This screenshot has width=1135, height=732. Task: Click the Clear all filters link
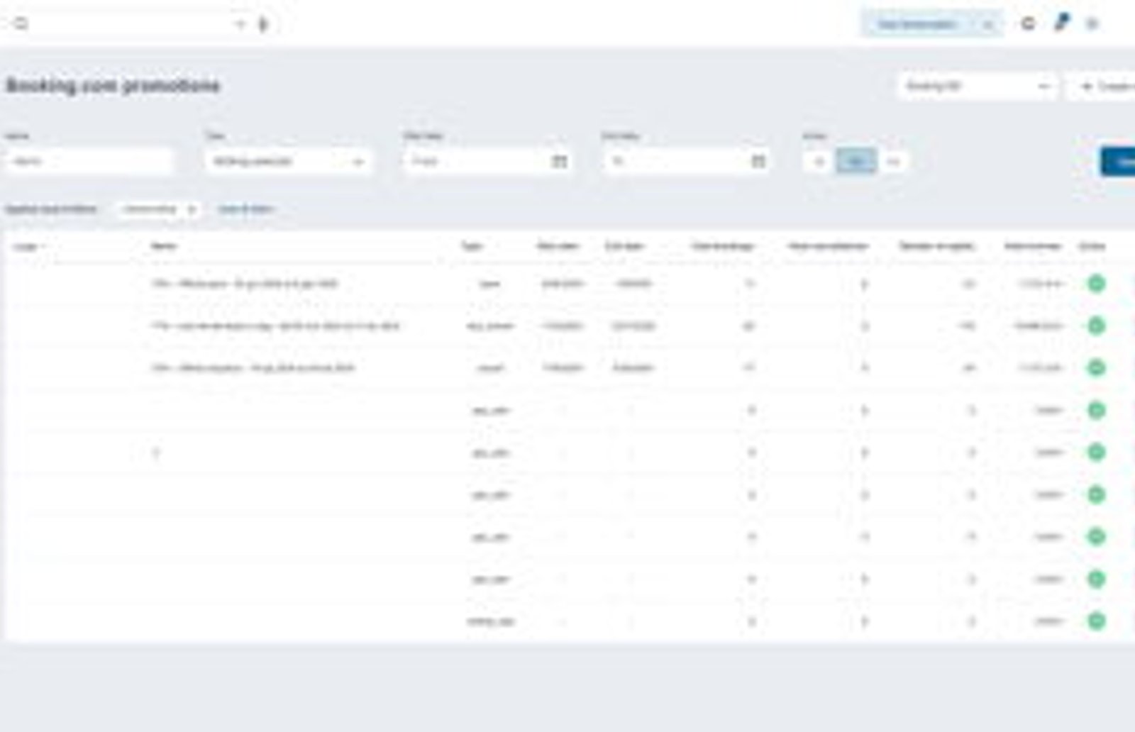(245, 209)
